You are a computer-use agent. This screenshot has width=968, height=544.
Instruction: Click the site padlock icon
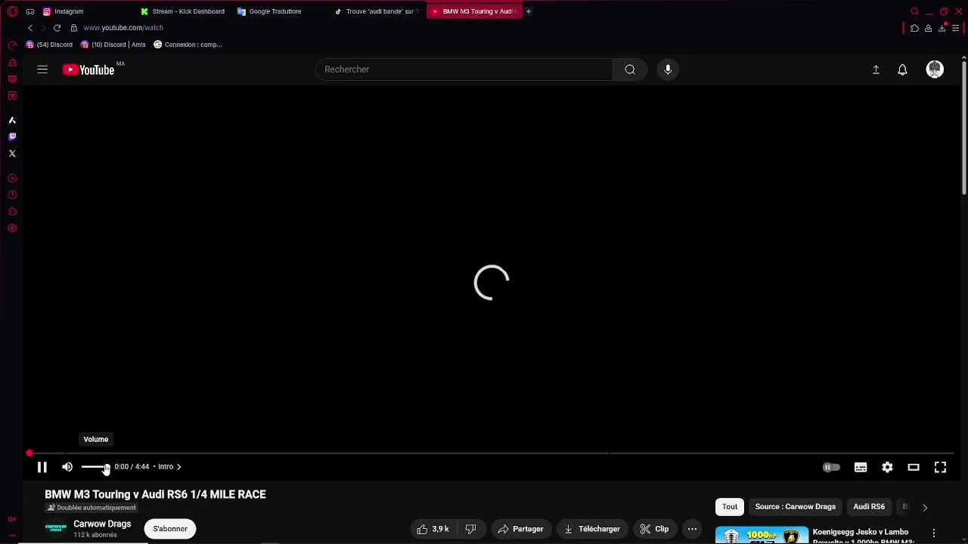(x=73, y=28)
